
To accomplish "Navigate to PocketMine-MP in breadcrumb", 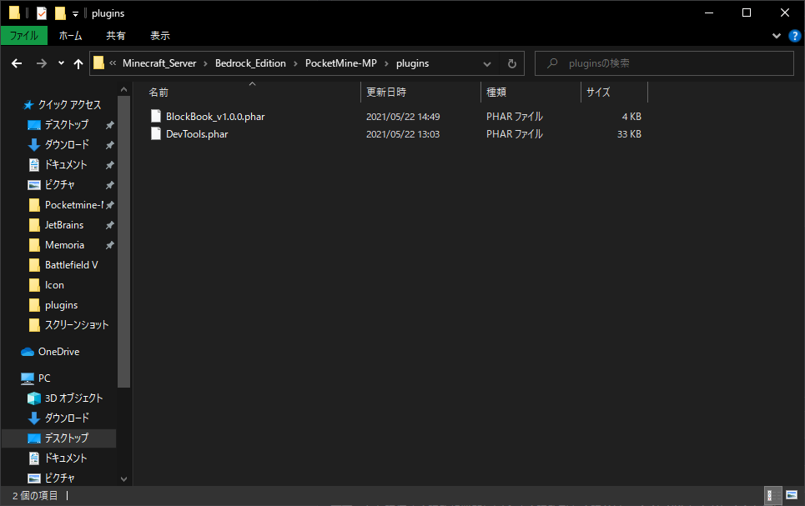I will 340,63.
